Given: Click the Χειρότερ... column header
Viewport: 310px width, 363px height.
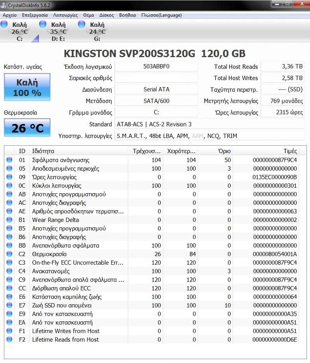Looking at the screenshot, I should 181,151.
